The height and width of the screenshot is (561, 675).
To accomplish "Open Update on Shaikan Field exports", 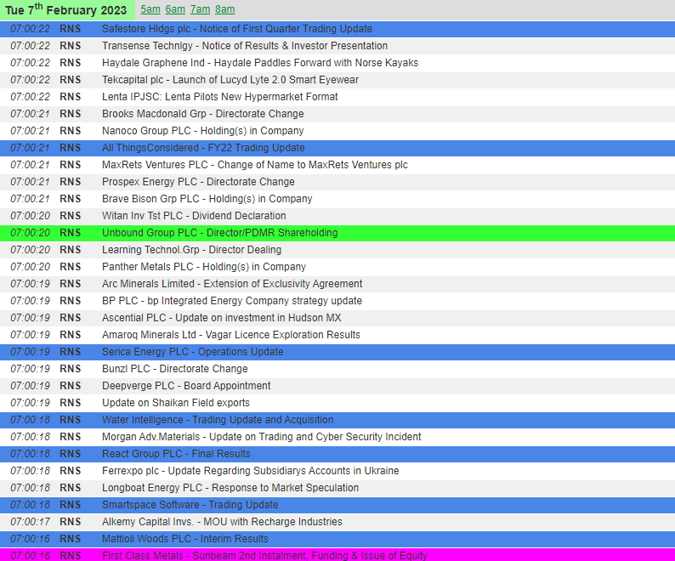I will pos(176,403).
